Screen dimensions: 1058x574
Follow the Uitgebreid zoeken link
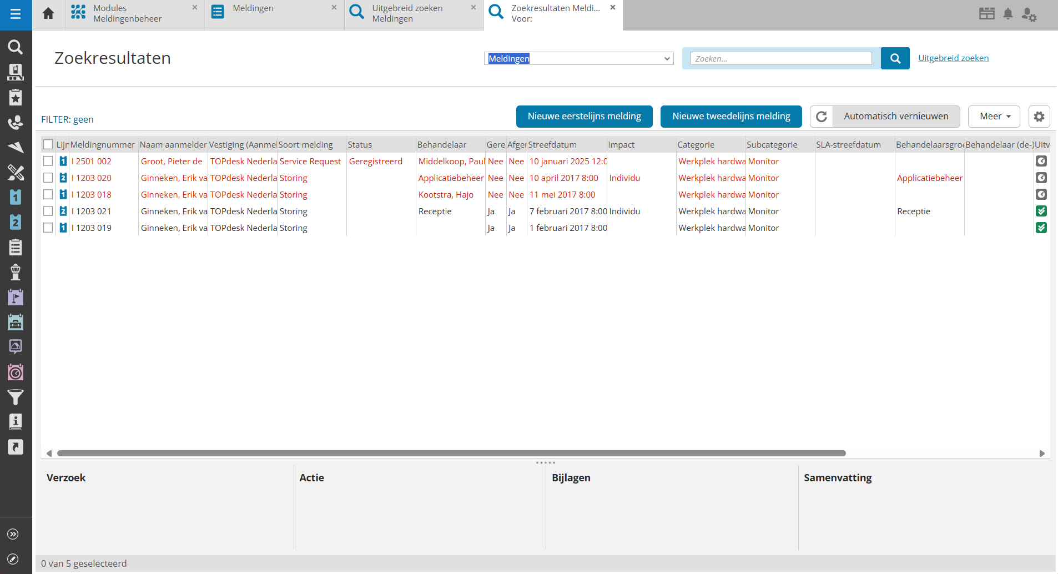pos(953,58)
